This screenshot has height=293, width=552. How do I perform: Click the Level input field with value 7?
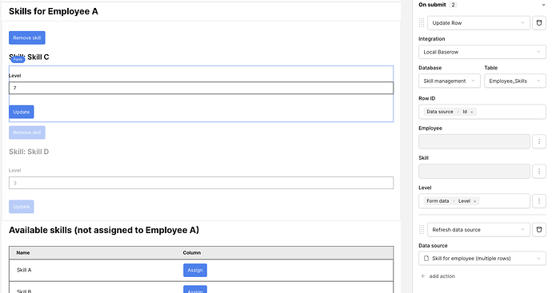[201, 88]
